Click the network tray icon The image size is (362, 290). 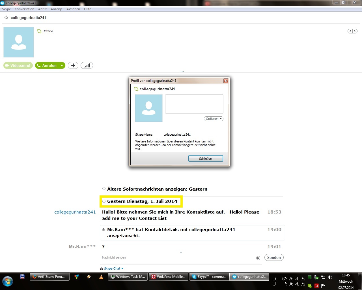pos(323,277)
